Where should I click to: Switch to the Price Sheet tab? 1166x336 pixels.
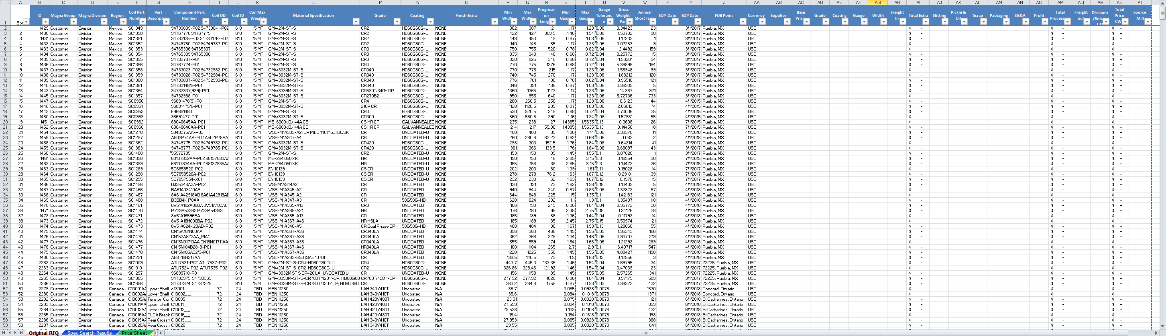click(134, 333)
